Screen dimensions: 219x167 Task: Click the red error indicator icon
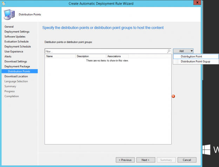[x=173, y=96]
